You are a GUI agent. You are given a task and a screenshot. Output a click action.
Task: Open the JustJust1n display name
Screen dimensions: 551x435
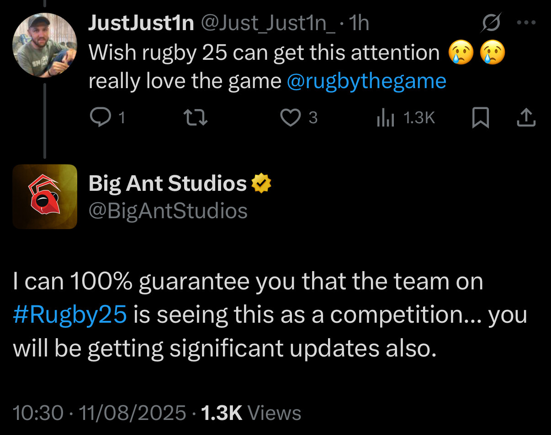(141, 23)
